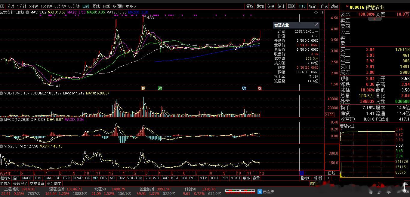Viewport: 410px width, 197px height.
Task: Switch chart to 周线 period
Action: click(x=96, y=6)
